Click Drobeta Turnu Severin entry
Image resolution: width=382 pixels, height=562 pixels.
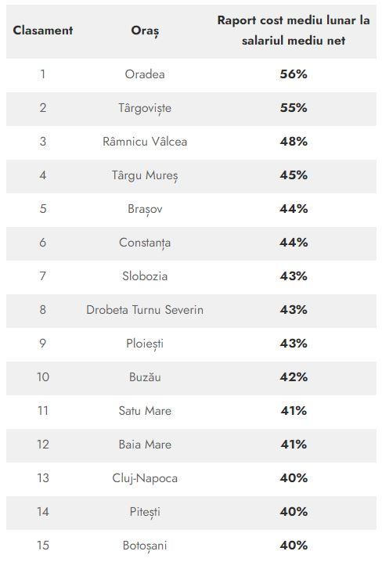[145, 310]
